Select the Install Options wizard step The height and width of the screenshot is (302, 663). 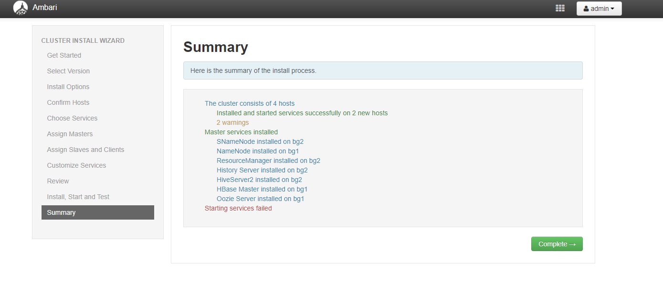(x=68, y=87)
